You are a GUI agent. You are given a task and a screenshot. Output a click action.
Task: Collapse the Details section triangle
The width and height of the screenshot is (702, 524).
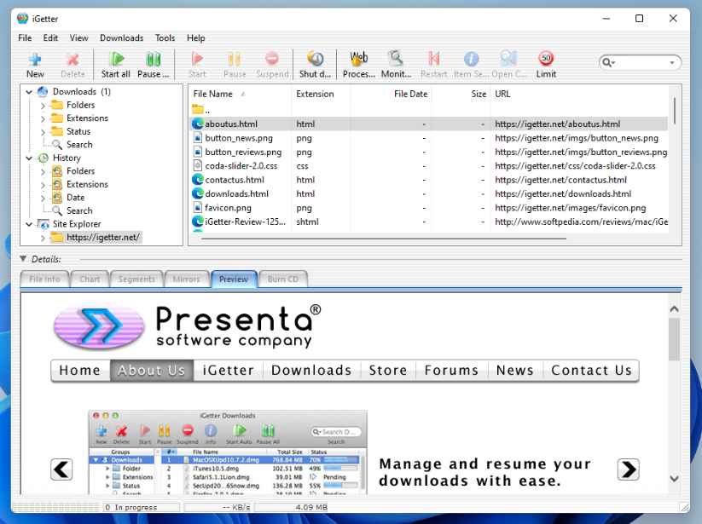click(x=23, y=259)
